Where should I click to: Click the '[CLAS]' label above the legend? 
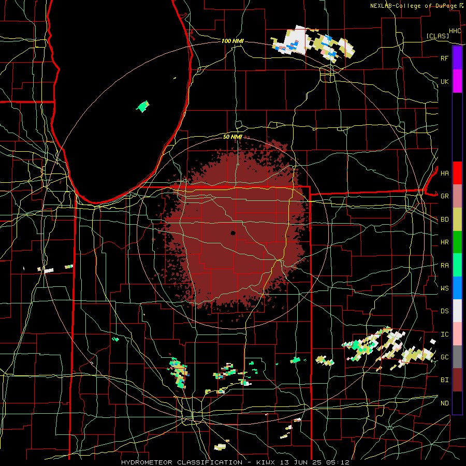(x=438, y=36)
